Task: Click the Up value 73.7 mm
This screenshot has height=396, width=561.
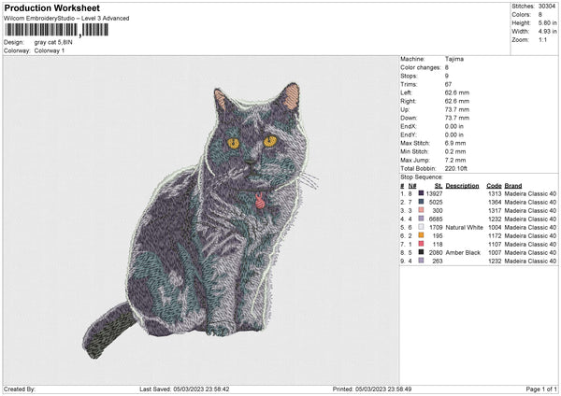Action: [457, 109]
